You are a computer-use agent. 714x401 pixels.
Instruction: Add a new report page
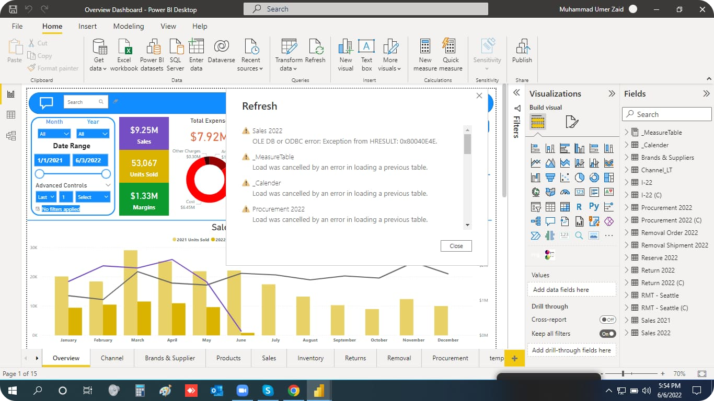pyautogui.click(x=514, y=358)
